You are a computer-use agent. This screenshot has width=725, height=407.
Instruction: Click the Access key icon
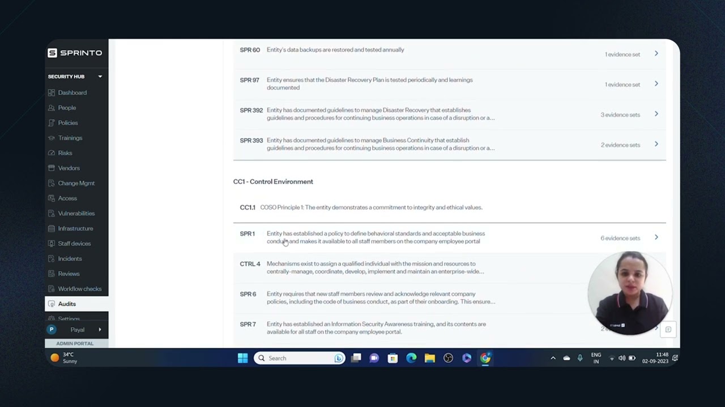pos(52,198)
